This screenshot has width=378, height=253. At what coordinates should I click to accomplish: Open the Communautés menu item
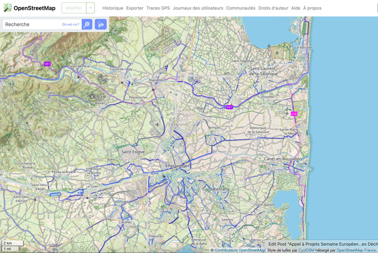tap(241, 7)
